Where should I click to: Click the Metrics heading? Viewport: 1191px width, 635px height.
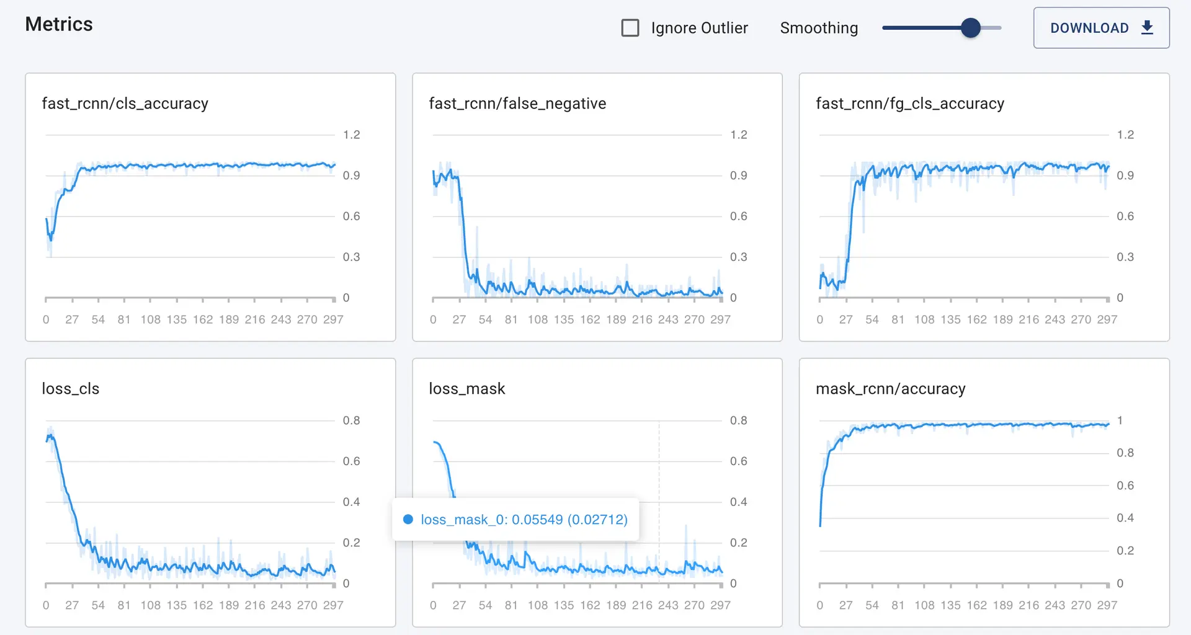59,24
